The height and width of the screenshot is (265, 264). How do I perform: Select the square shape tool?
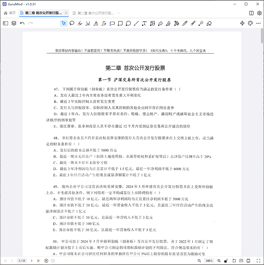[120, 23]
